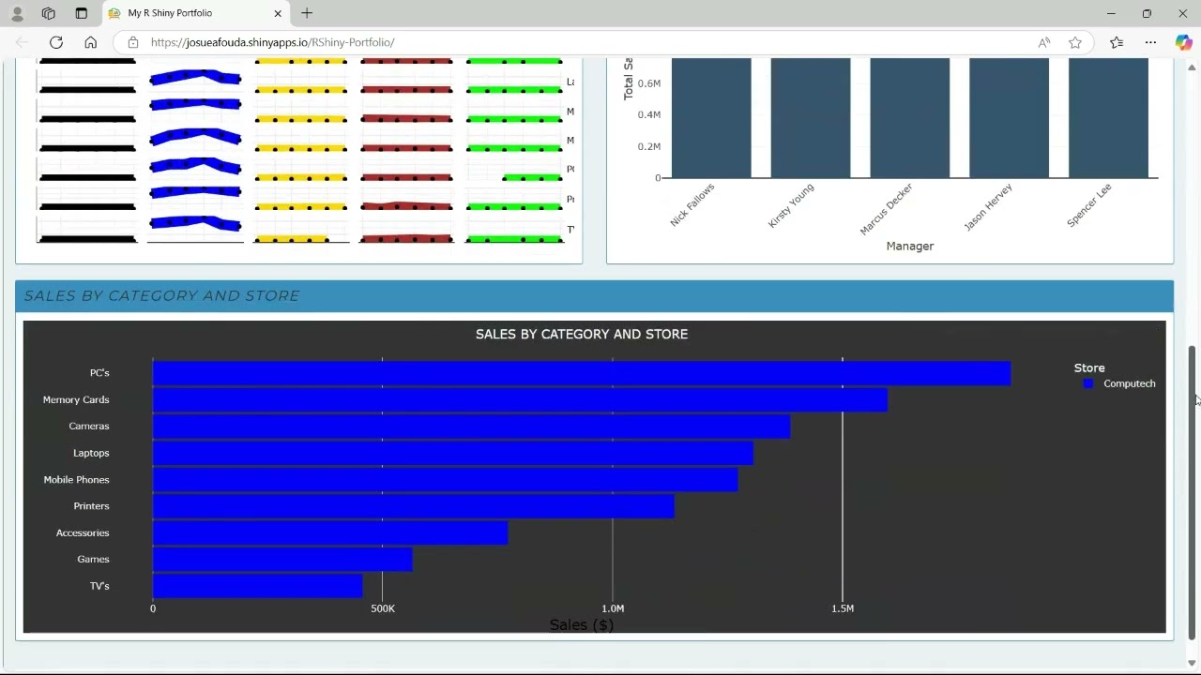Select the My R Shiny Portfolio tab
1201x675 pixels.
pos(195,13)
